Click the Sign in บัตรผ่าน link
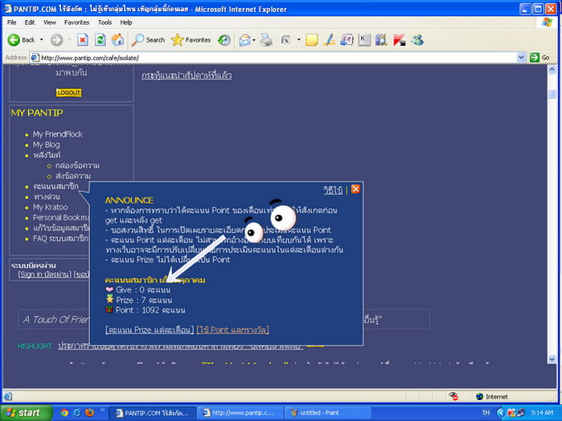This screenshot has width=562, height=421. (45, 274)
